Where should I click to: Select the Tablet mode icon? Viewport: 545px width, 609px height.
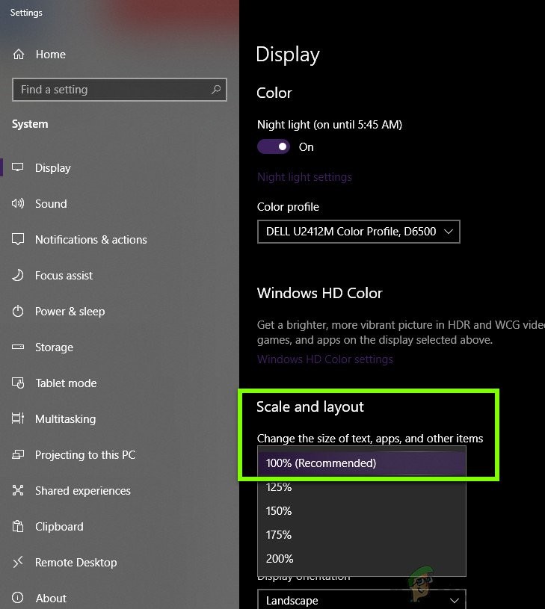click(17, 383)
